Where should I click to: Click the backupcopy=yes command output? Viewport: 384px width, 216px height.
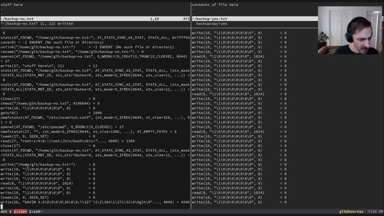212,24
